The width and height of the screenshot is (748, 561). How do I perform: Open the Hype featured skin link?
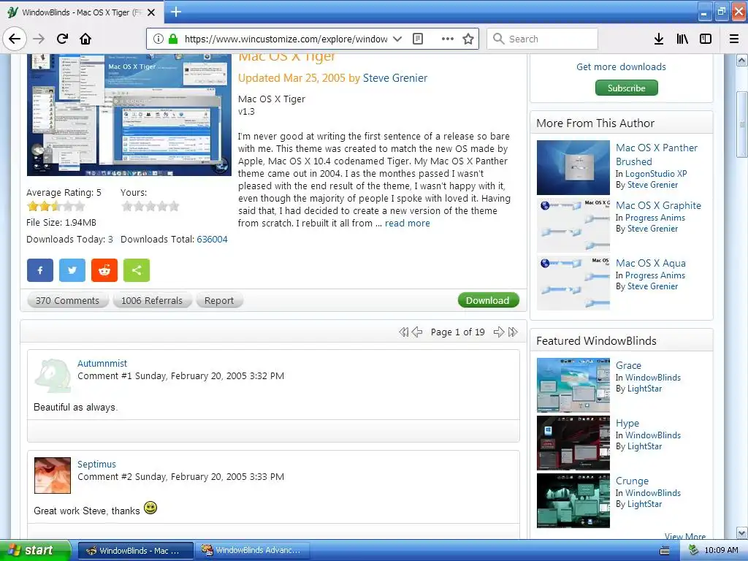click(x=627, y=423)
